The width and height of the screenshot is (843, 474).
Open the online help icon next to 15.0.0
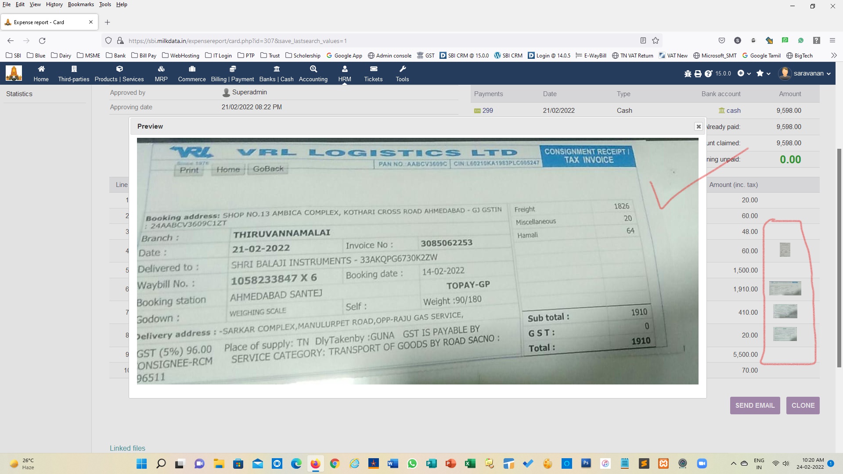(708, 74)
